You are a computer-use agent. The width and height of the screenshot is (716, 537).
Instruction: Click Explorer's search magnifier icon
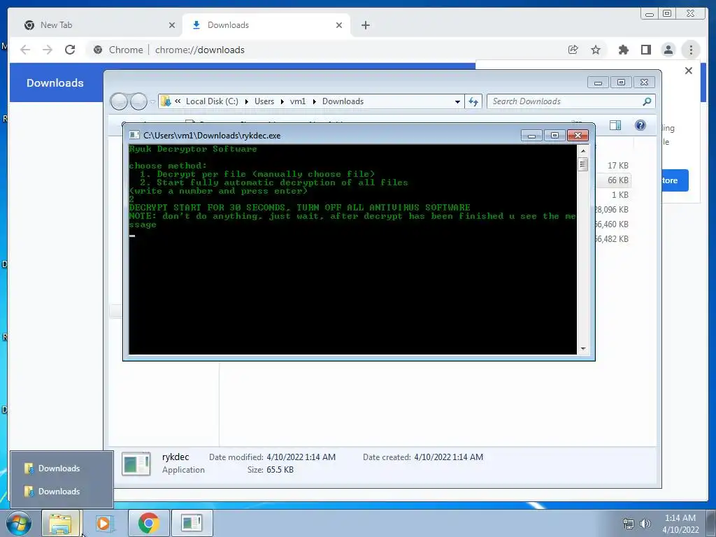tap(647, 101)
